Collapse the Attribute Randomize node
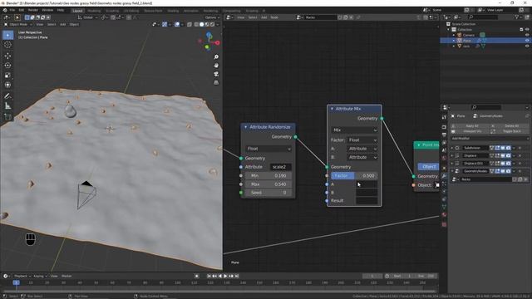This screenshot has width=532, height=299. point(246,127)
